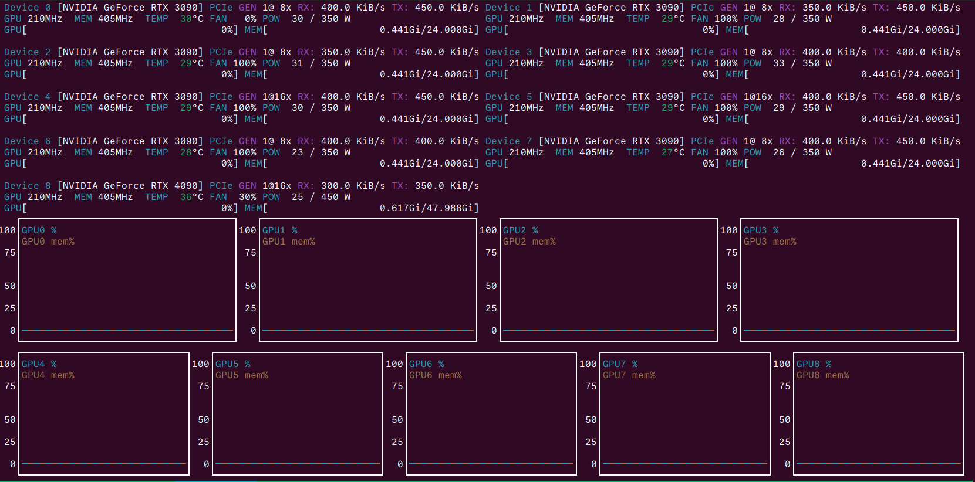Screen dimensions: 975x482
Task: Select the Device 8 RTX 4090 name
Action: tap(130, 186)
